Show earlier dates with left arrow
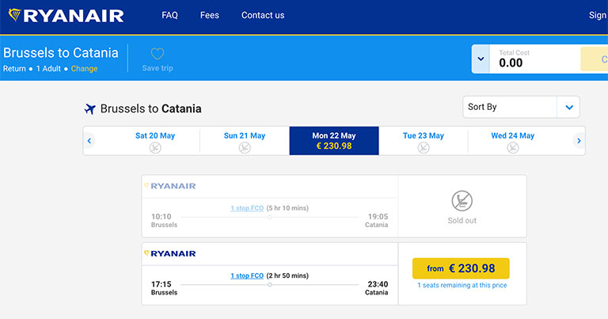This screenshot has width=608, height=319. [89, 141]
